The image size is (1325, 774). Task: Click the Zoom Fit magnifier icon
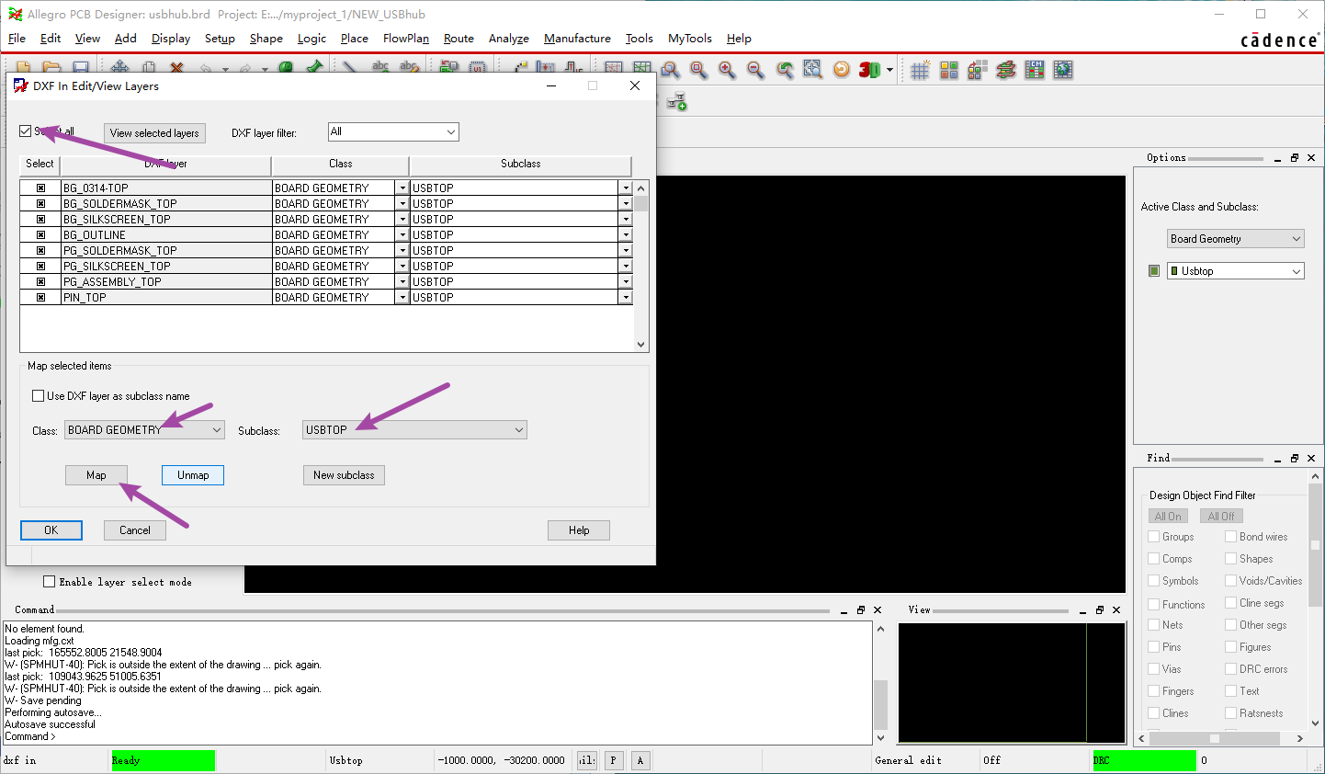tap(671, 70)
